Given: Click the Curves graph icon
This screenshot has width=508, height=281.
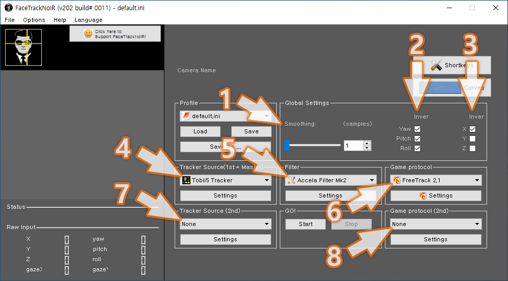Looking at the screenshot, I should (x=440, y=88).
